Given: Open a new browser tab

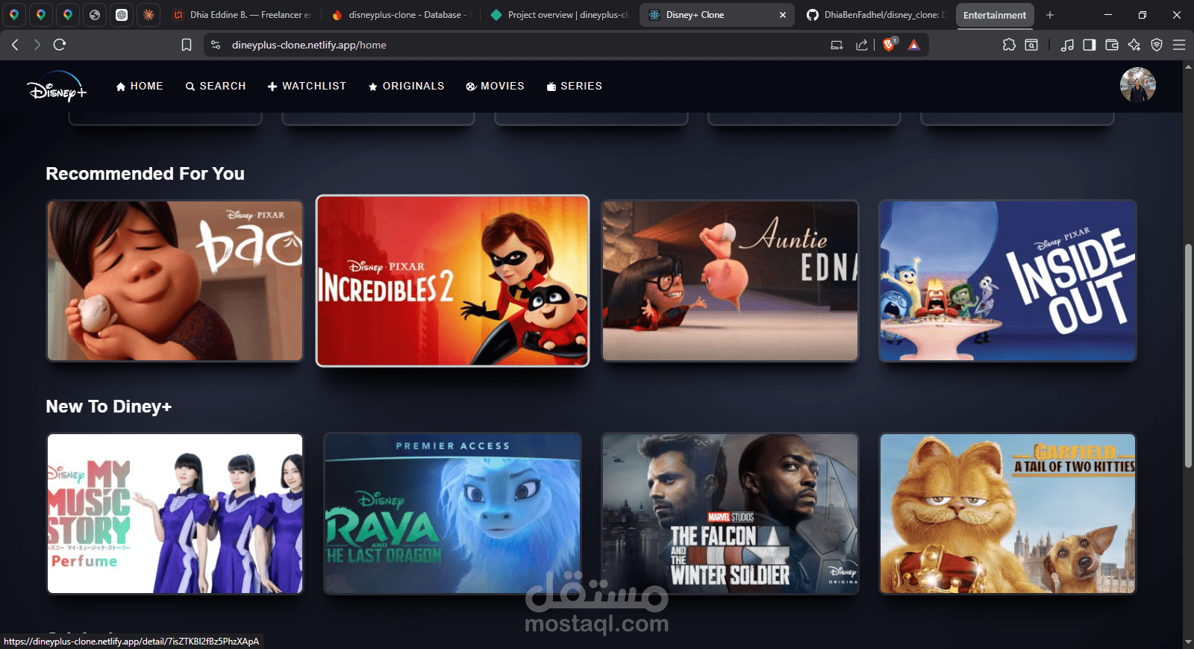Looking at the screenshot, I should (1050, 15).
